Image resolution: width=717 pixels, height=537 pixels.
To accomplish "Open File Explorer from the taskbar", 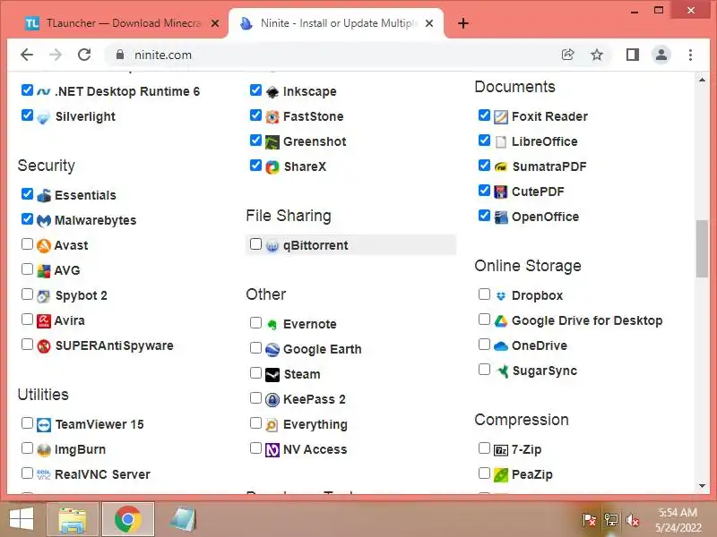I will [x=73, y=519].
